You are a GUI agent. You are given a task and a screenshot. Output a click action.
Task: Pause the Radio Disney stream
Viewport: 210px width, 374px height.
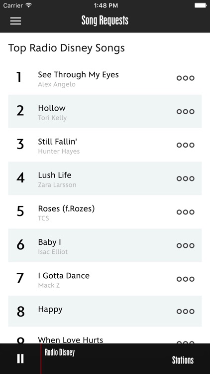click(x=20, y=359)
